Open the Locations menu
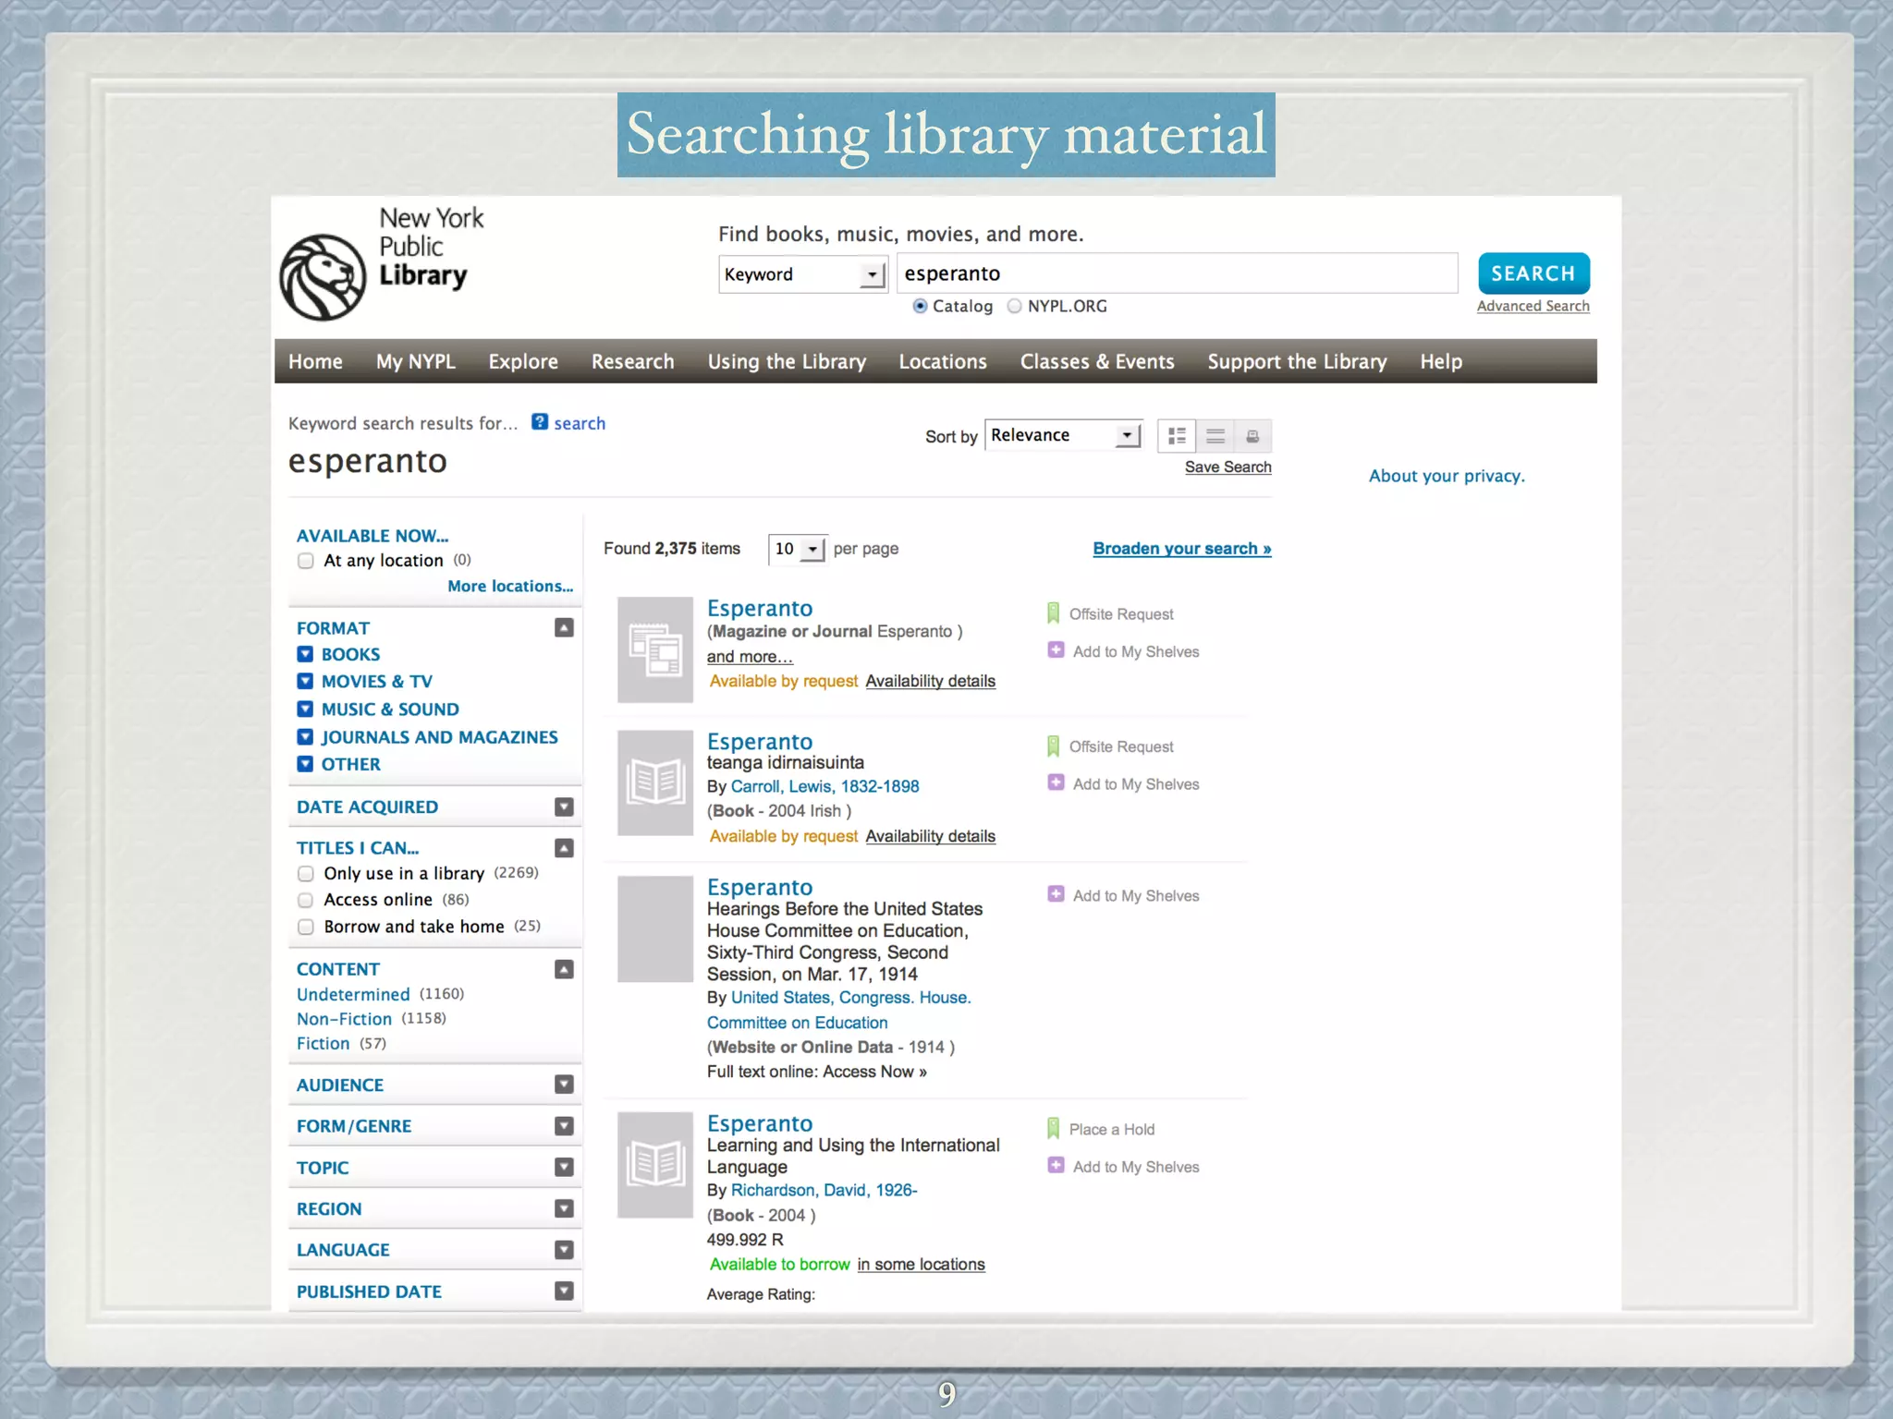This screenshot has height=1419, width=1893. [x=943, y=361]
